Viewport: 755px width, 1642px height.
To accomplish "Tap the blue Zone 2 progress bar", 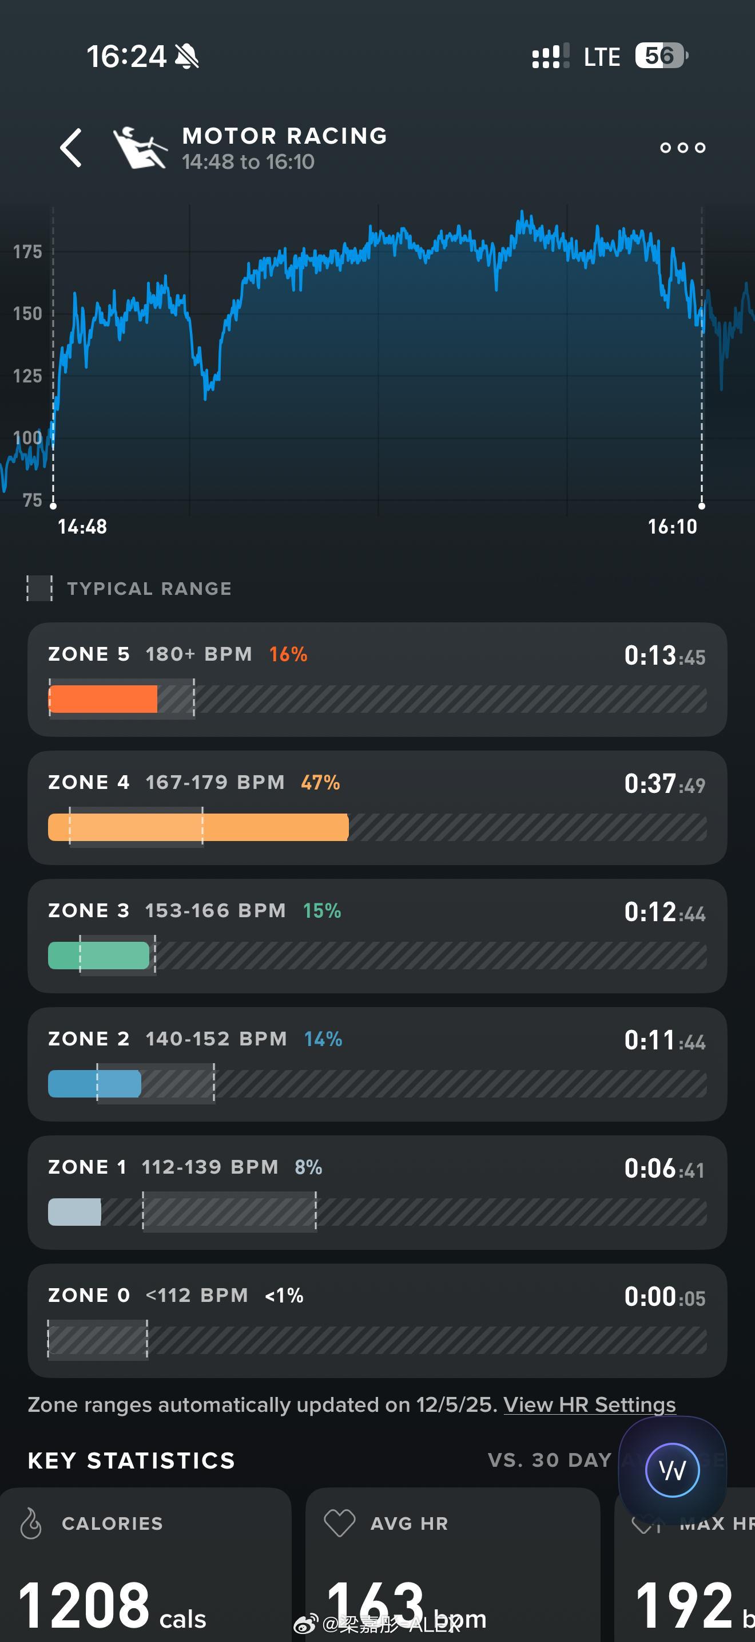I will (x=94, y=1084).
